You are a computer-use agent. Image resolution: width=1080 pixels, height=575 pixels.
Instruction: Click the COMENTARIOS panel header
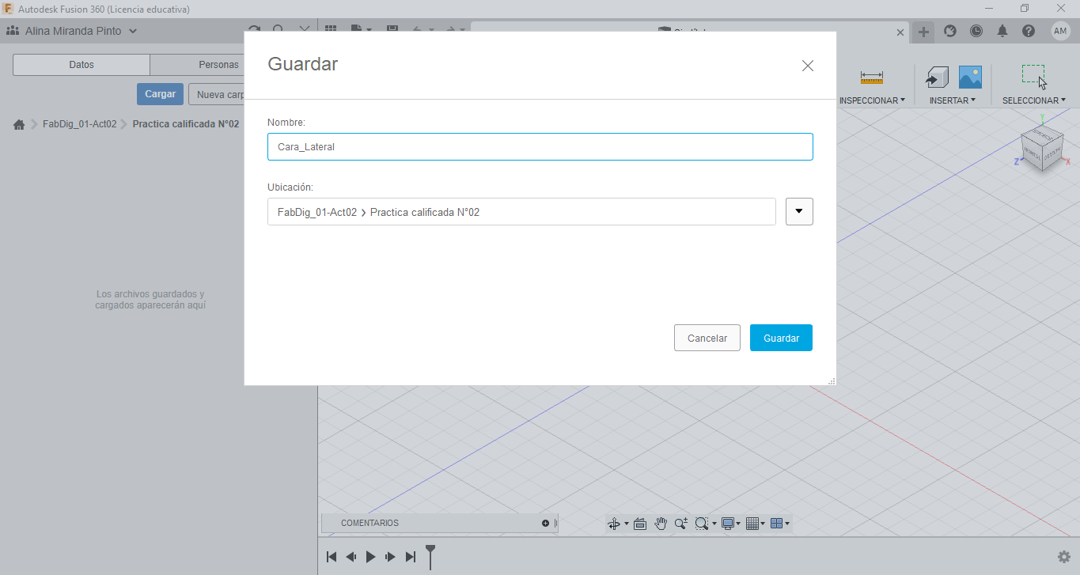[439, 523]
